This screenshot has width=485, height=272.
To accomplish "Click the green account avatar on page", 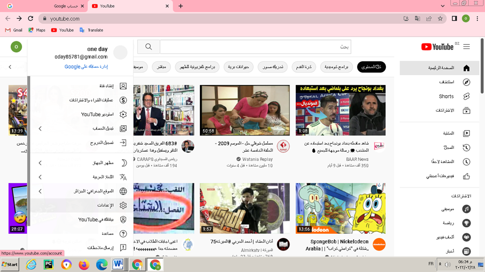I will [16, 47].
